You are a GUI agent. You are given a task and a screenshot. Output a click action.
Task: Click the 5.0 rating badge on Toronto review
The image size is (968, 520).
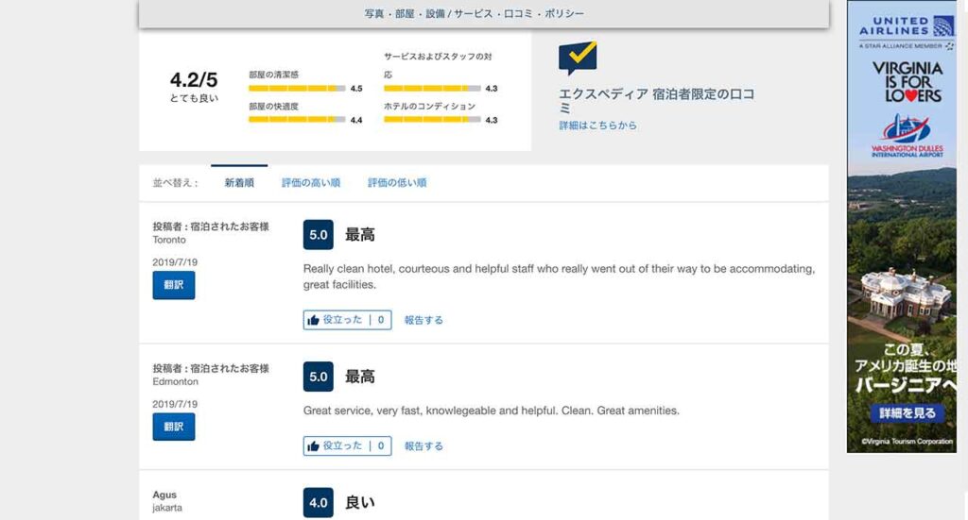[x=319, y=235]
